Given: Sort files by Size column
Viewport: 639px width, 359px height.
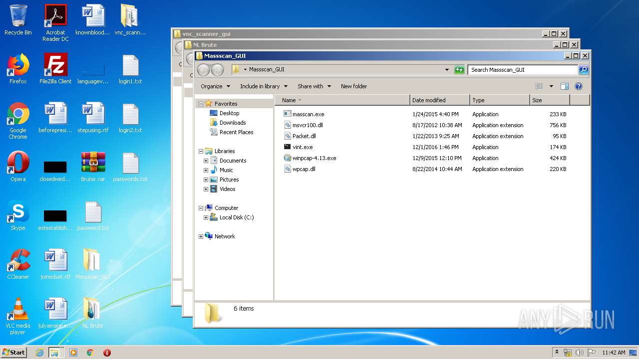Looking at the screenshot, I should [x=550, y=100].
